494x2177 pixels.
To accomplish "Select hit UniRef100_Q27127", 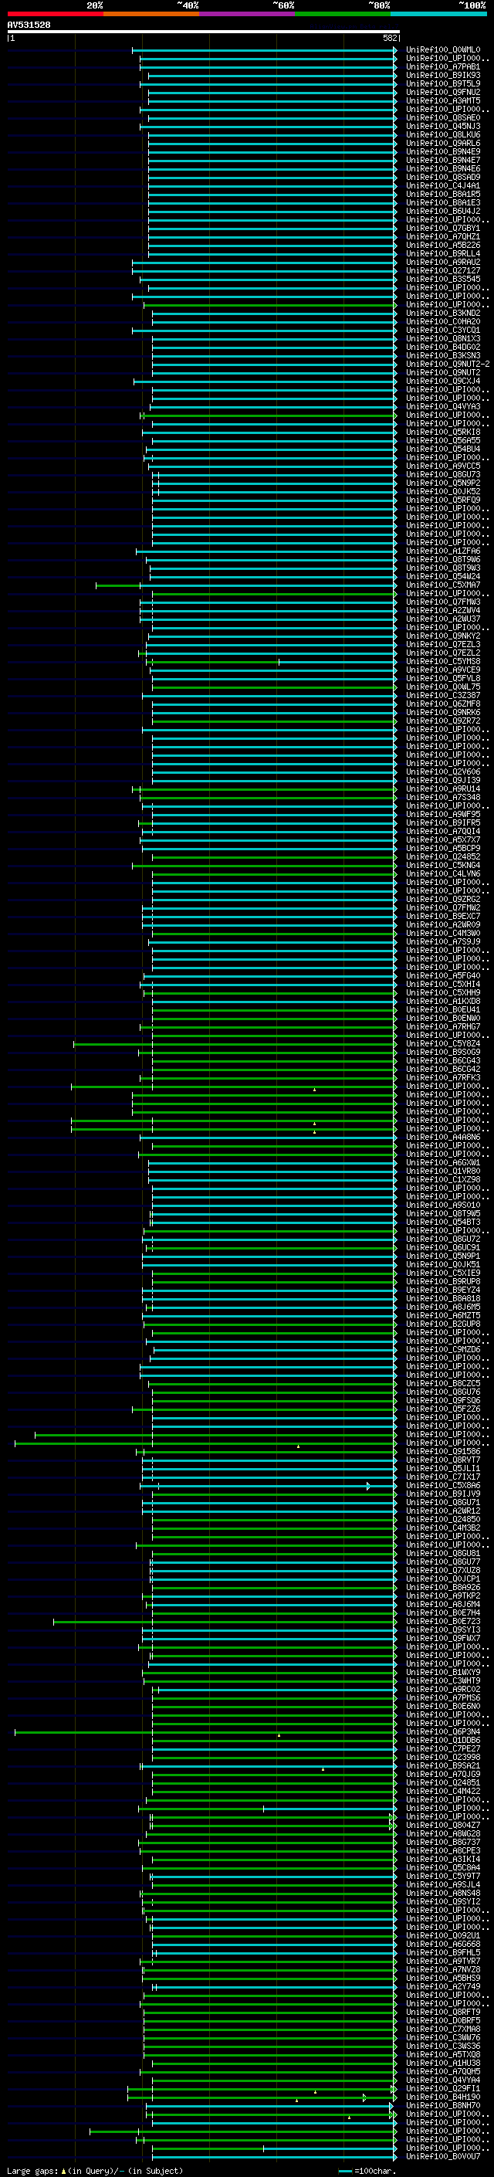I will (443, 270).
